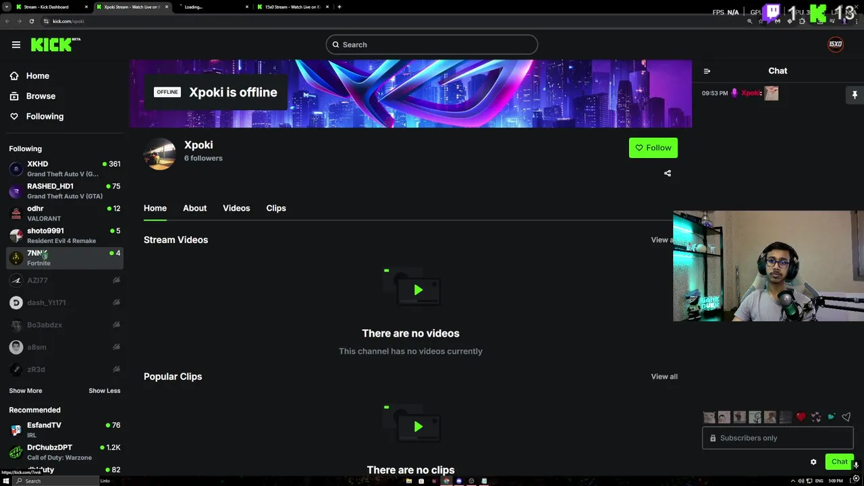Open offline channel Bo3abdzx
This screenshot has height=486, width=864.
tap(65, 325)
